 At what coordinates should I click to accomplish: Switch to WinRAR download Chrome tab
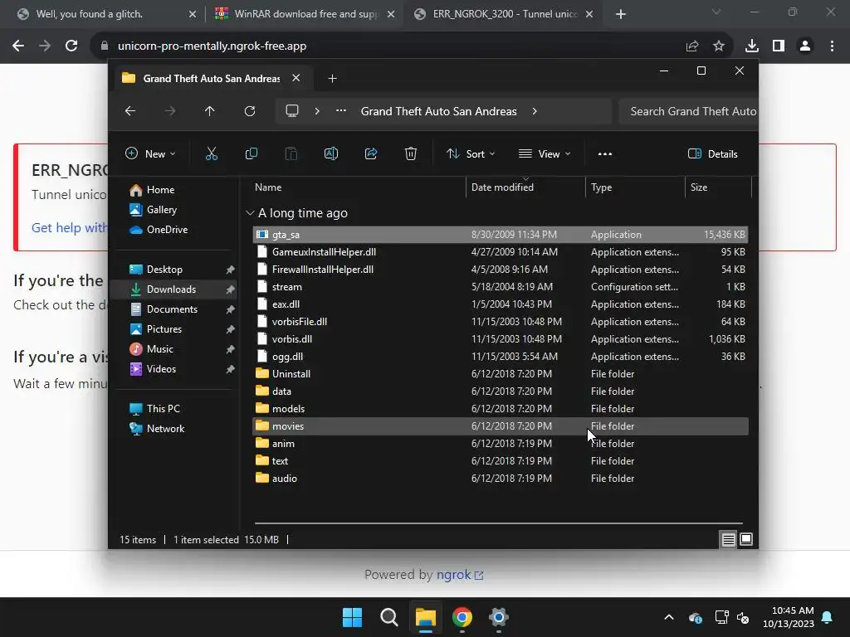pos(305,14)
